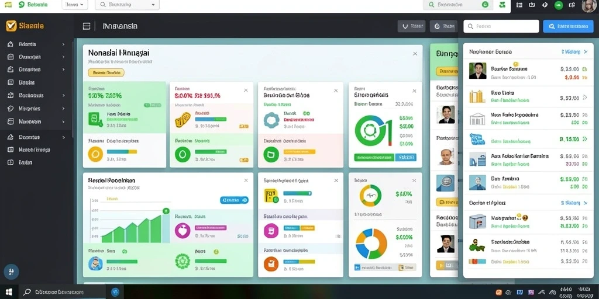599x299 pixels.
Task: Open the dropdown arrow in the top-left search box
Action: click(153, 5)
